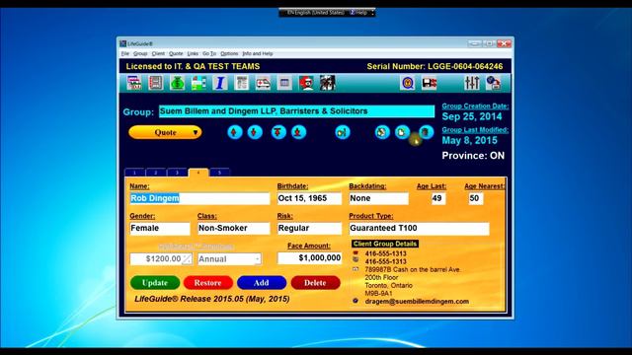Click the Group name field
632x355 pixels.
click(x=296, y=111)
